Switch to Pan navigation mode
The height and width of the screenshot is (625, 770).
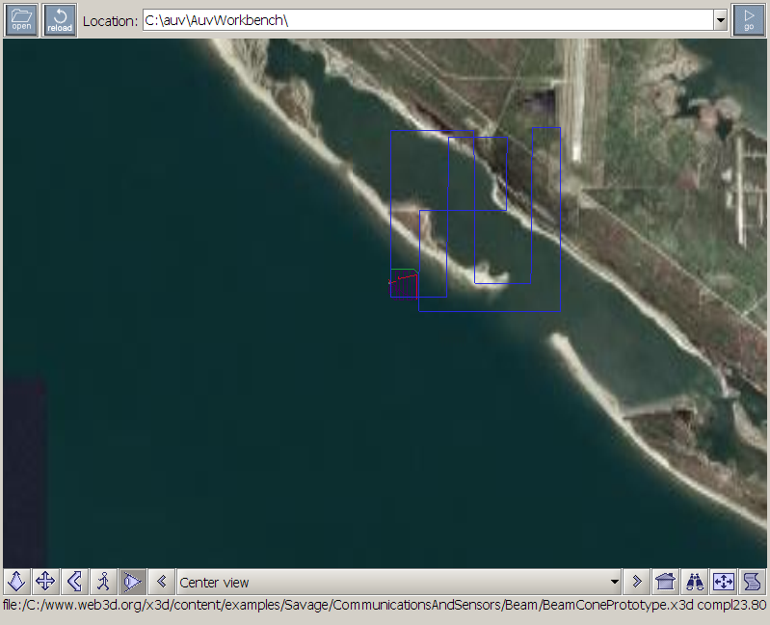(45, 582)
